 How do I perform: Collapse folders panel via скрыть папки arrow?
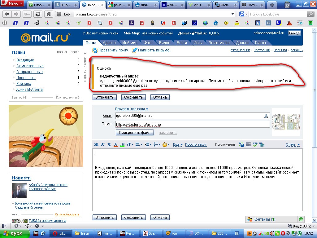(85, 54)
